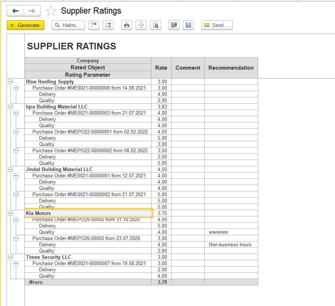This screenshot has width=335, height=306.
Task: Open page setup icon with crossed arrows
Action: 141,25
